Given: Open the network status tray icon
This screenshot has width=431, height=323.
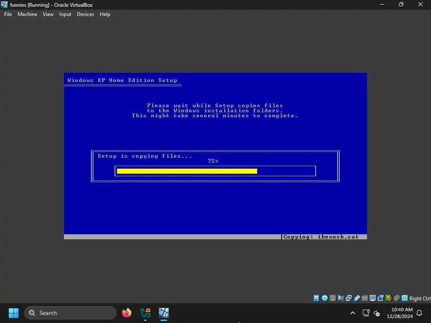Looking at the screenshot, I should coord(366,313).
